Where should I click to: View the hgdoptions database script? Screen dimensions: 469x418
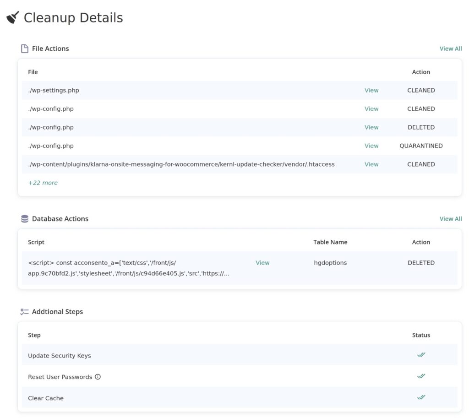[x=262, y=263]
